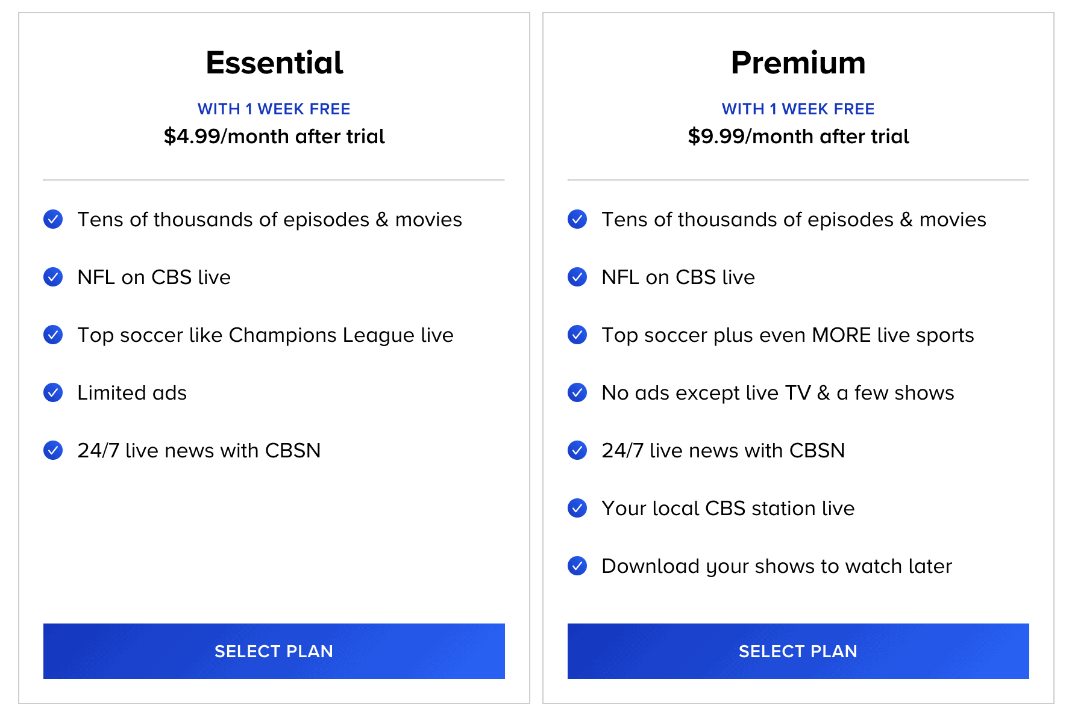
Task: Click the '$4.99/month after trial' price text
Action: click(x=274, y=137)
